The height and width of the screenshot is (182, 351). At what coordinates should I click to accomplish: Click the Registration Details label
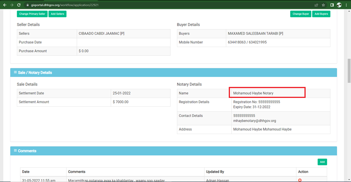point(194,102)
